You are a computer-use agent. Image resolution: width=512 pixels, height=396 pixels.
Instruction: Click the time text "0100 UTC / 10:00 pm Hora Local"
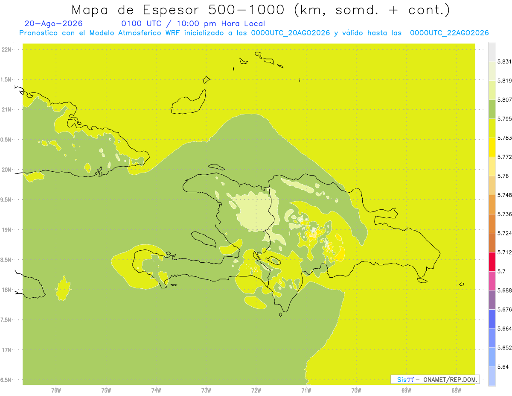193,24
